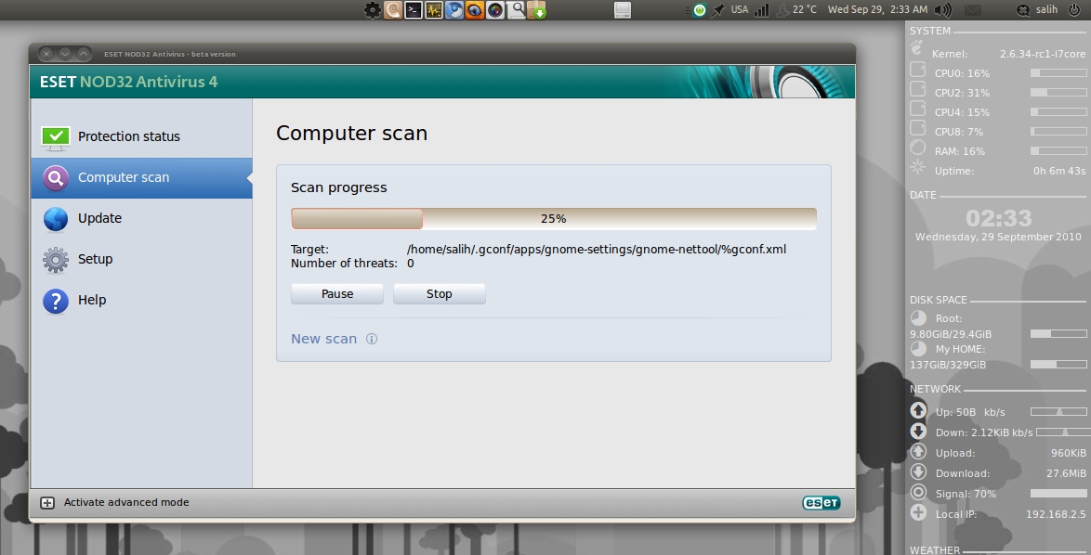
Task: Select Update in the sidebar
Action: coord(99,218)
